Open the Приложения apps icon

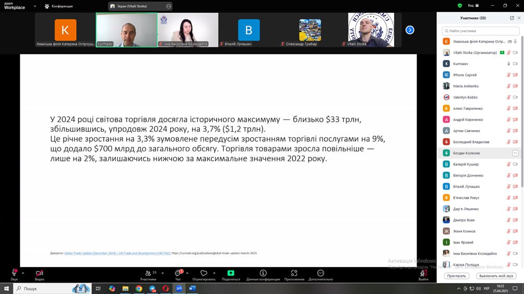[x=294, y=273]
